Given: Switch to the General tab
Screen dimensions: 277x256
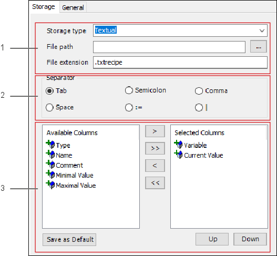Looking at the screenshot, I should click(73, 7).
